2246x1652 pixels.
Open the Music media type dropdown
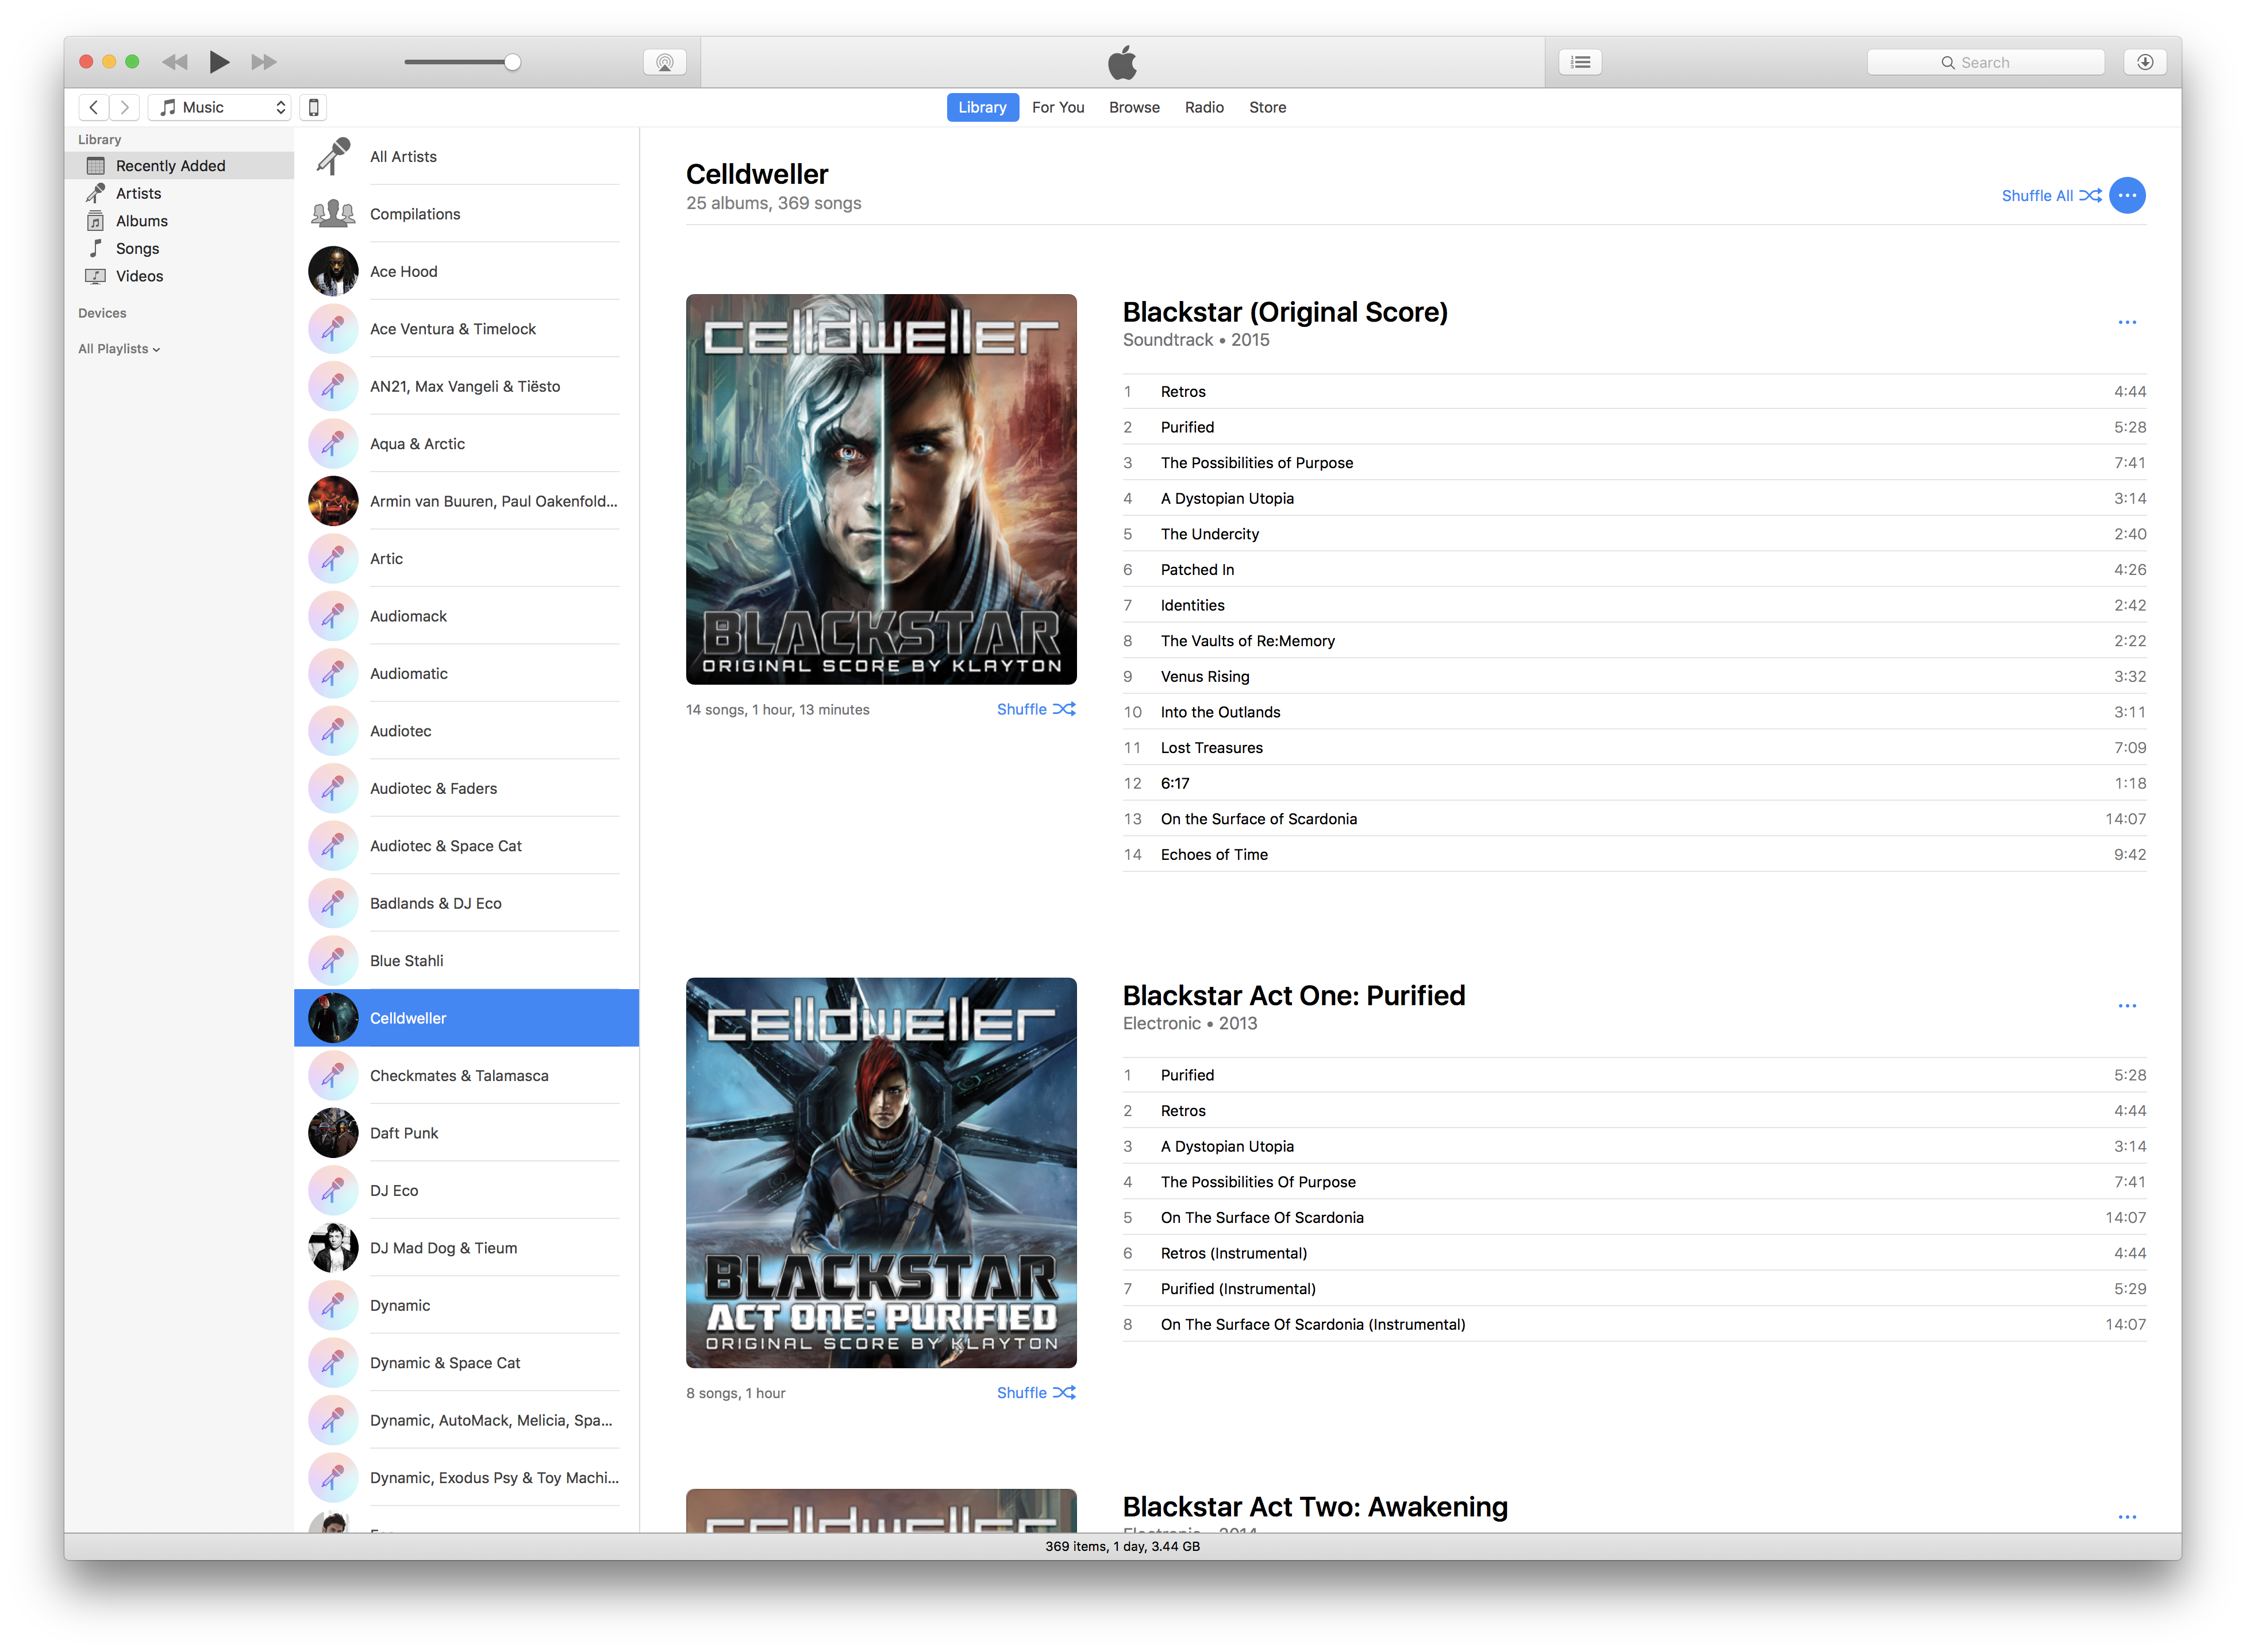pyautogui.click(x=220, y=107)
